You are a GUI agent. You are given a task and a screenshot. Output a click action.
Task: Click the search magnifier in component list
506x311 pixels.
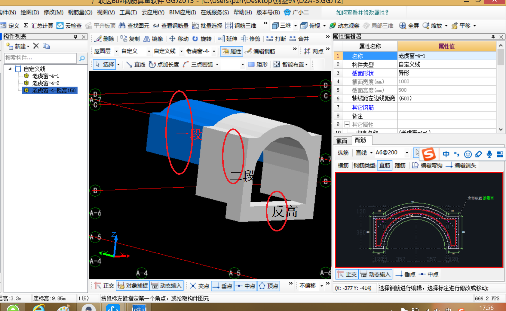pos(82,58)
